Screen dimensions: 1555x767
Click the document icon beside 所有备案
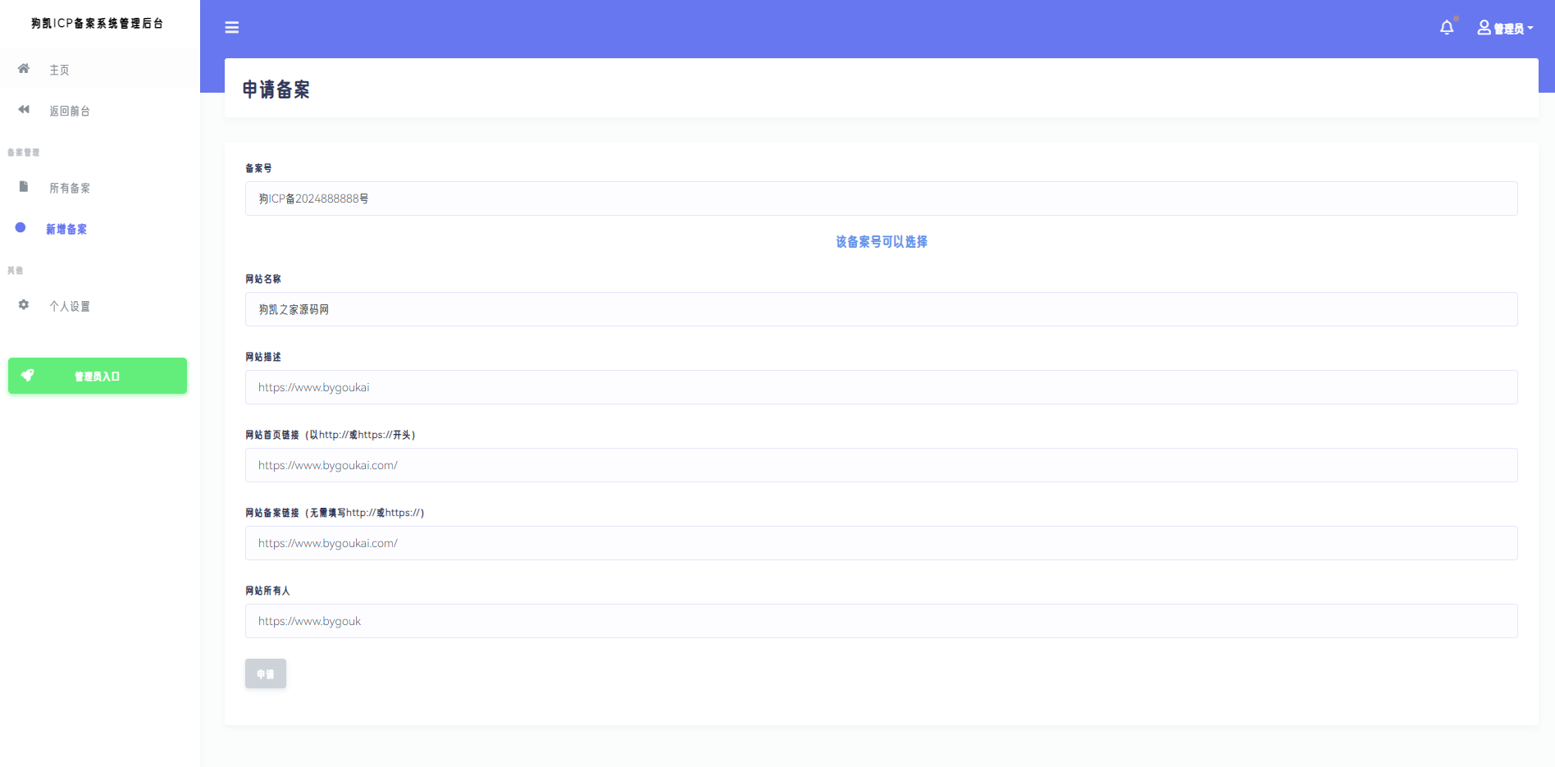(x=24, y=187)
